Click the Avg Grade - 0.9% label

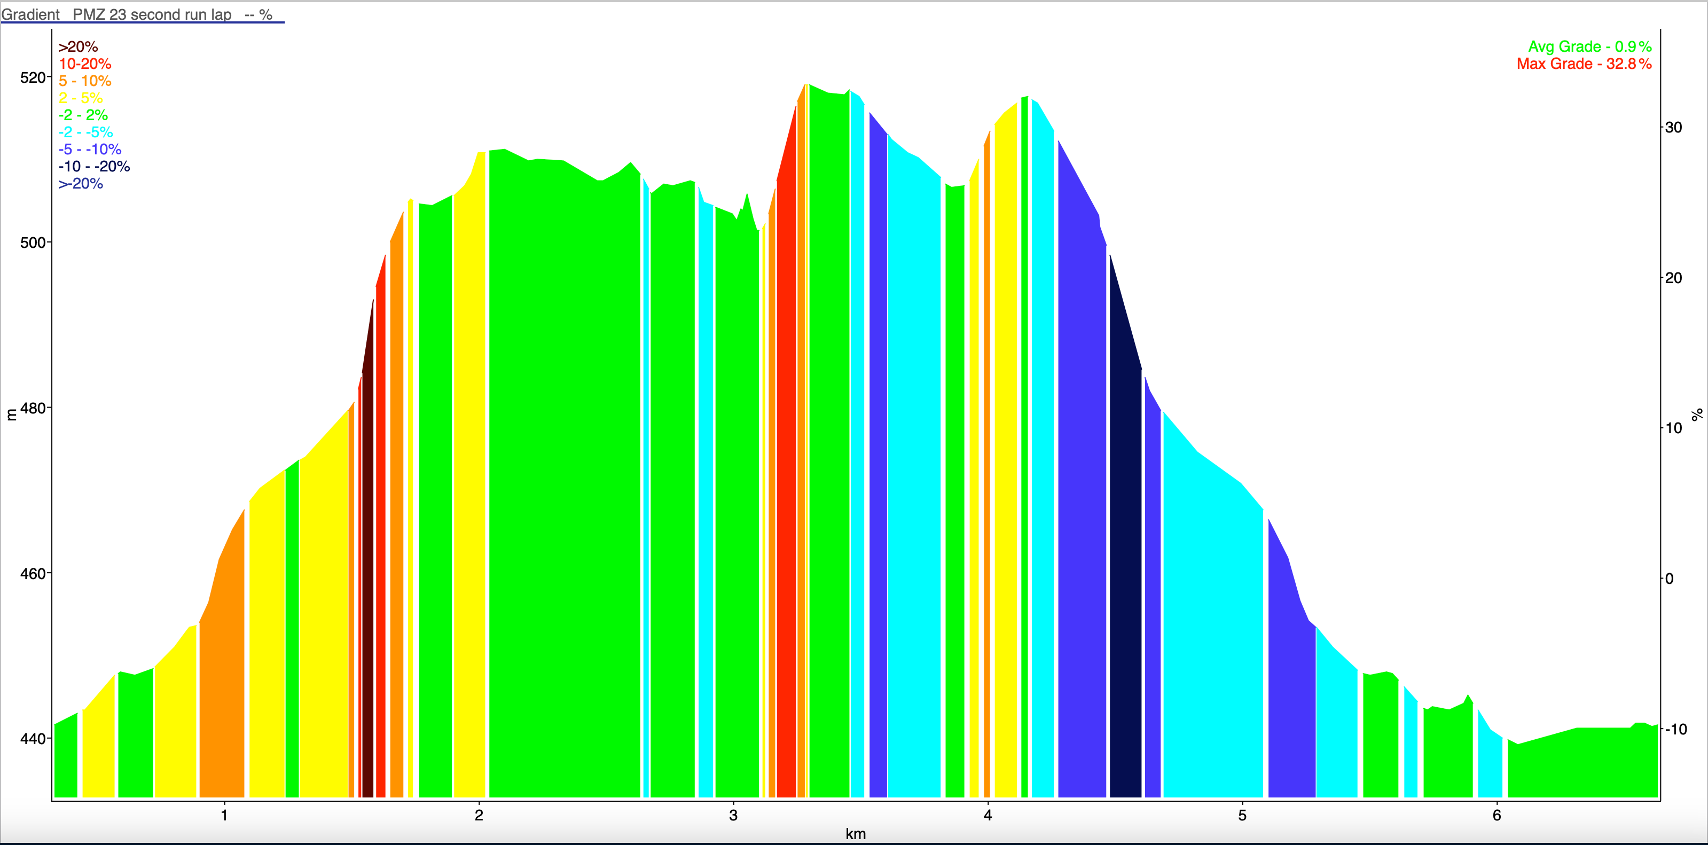click(x=1589, y=47)
